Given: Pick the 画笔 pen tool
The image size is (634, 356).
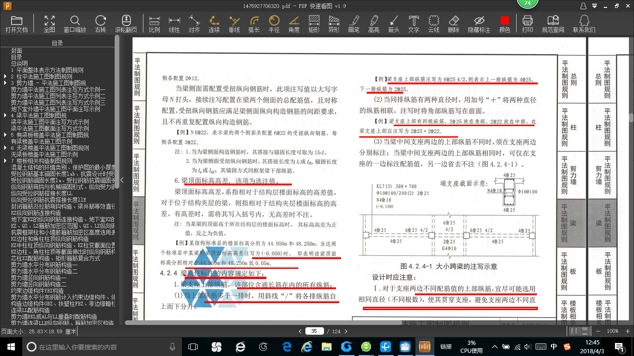Looking at the screenshot, I should point(354,24).
